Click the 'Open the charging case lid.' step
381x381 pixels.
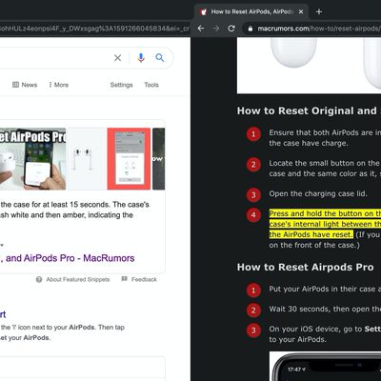[x=318, y=193]
